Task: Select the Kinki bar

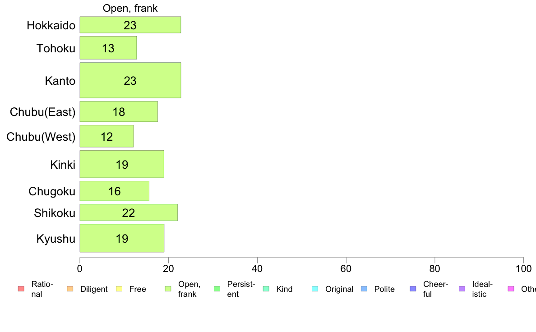Action: 122,164
